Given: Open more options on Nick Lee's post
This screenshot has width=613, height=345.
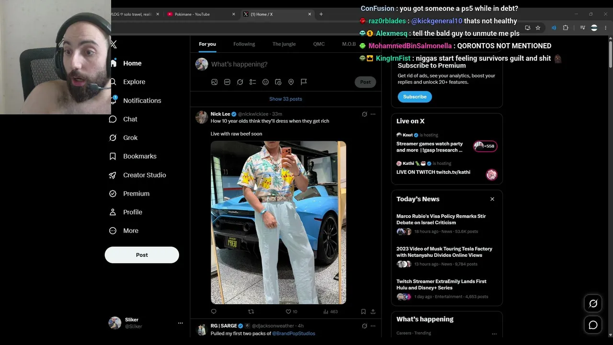Looking at the screenshot, I should [373, 114].
